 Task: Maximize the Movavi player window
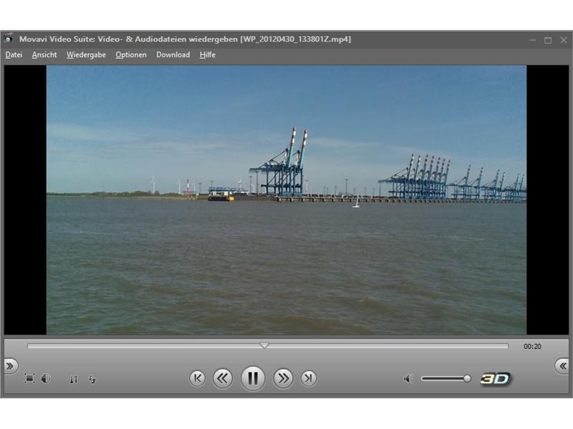coord(548,40)
